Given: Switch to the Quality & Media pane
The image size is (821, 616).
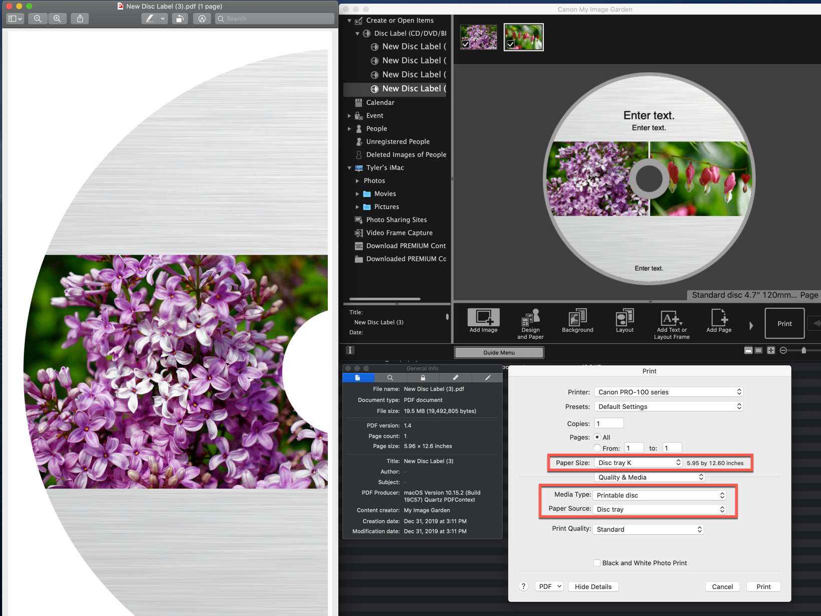Looking at the screenshot, I should tap(650, 477).
